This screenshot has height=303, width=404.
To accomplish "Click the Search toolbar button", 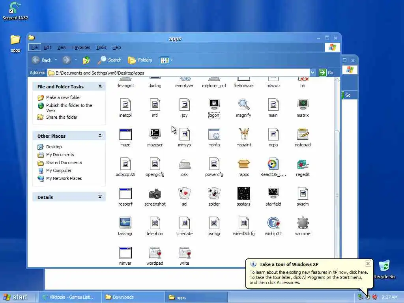I will point(110,60).
